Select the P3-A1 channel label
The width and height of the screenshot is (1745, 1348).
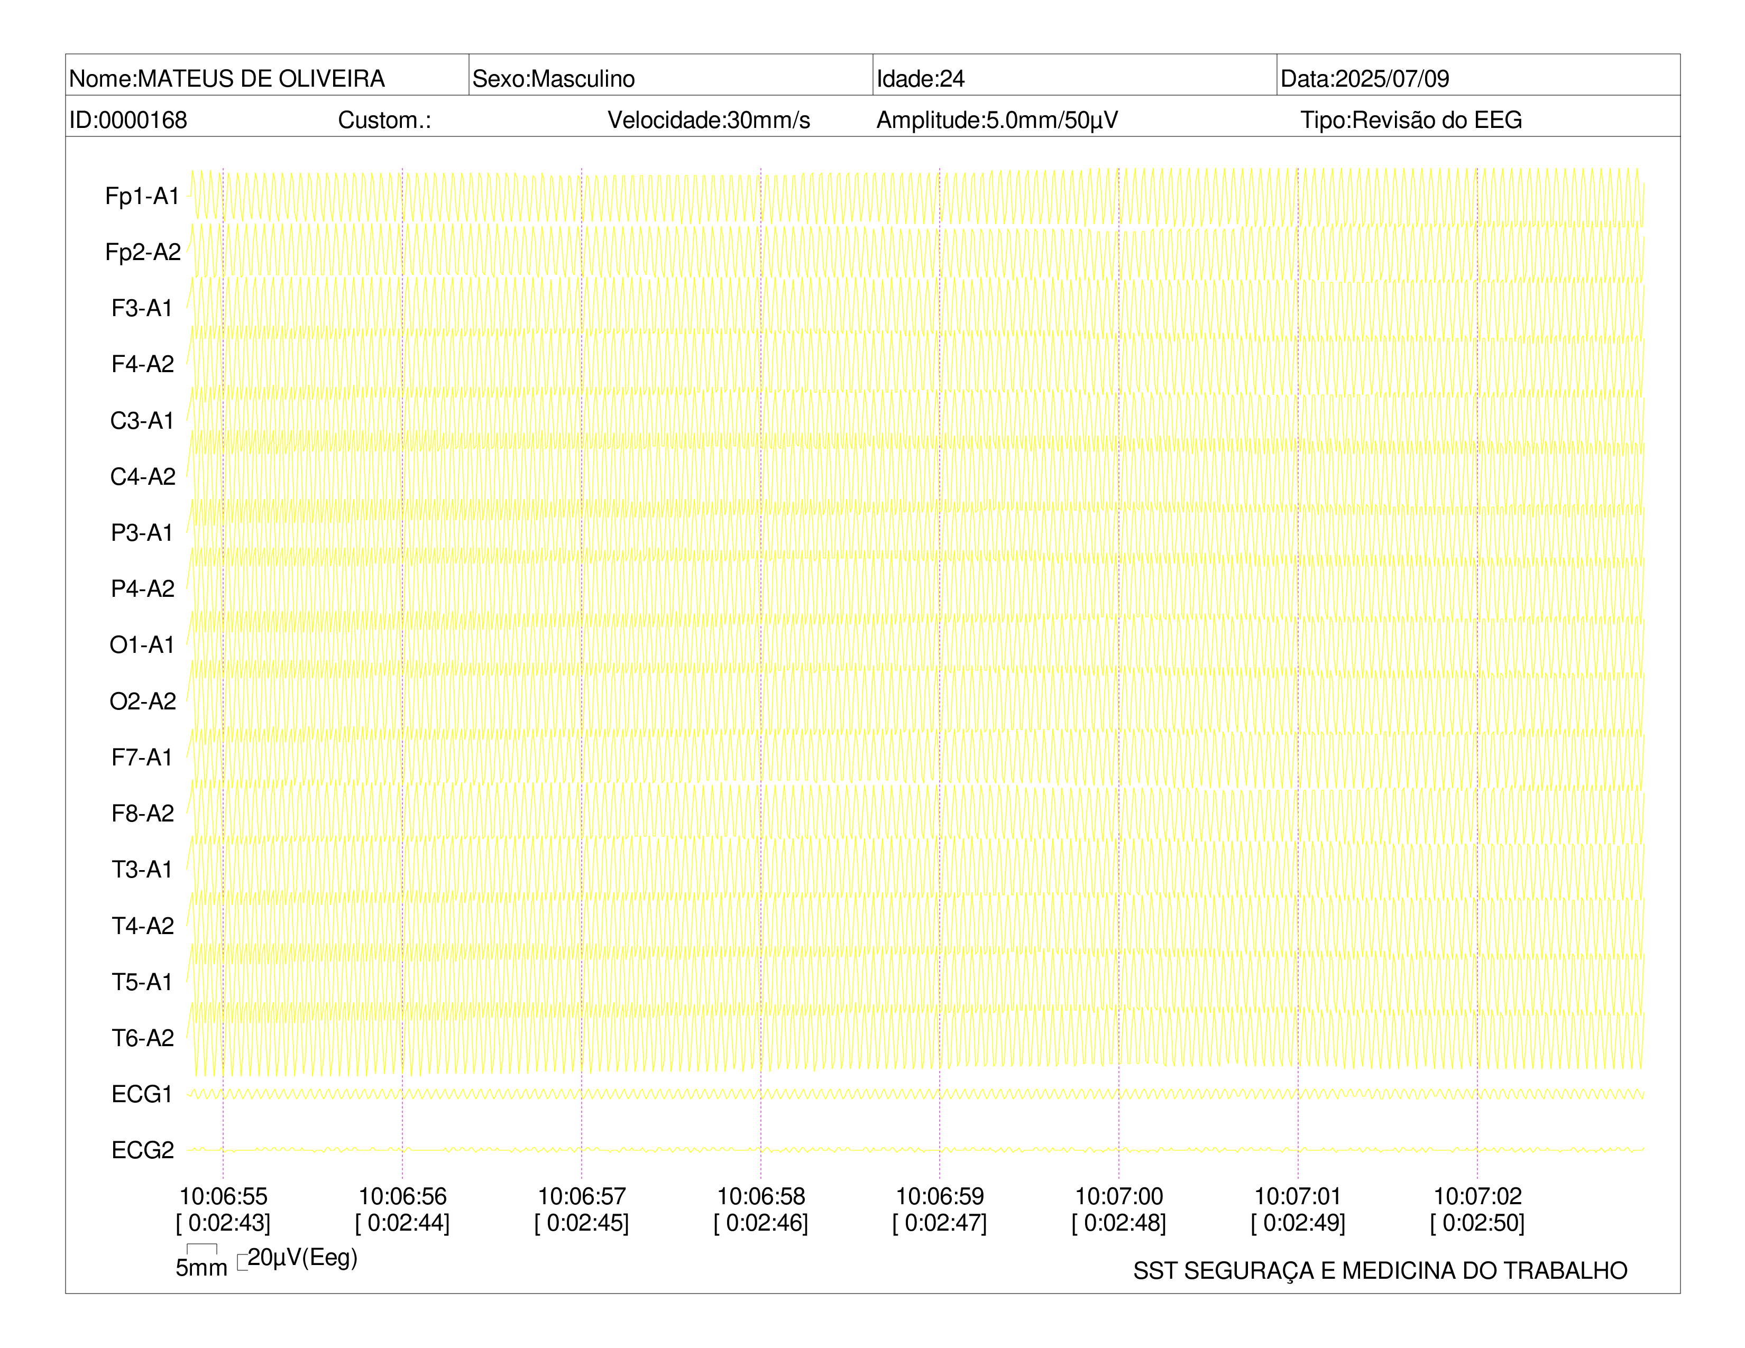pos(142,533)
